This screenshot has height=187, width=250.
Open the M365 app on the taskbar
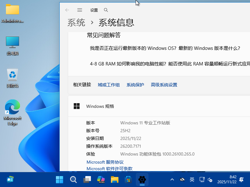point(101,180)
